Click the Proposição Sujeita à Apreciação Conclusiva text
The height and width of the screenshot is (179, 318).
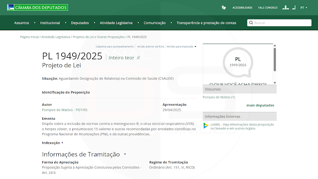92,170
